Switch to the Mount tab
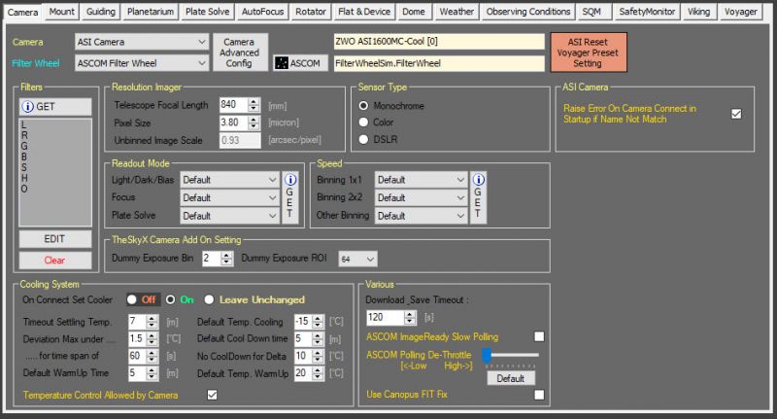 coord(62,12)
